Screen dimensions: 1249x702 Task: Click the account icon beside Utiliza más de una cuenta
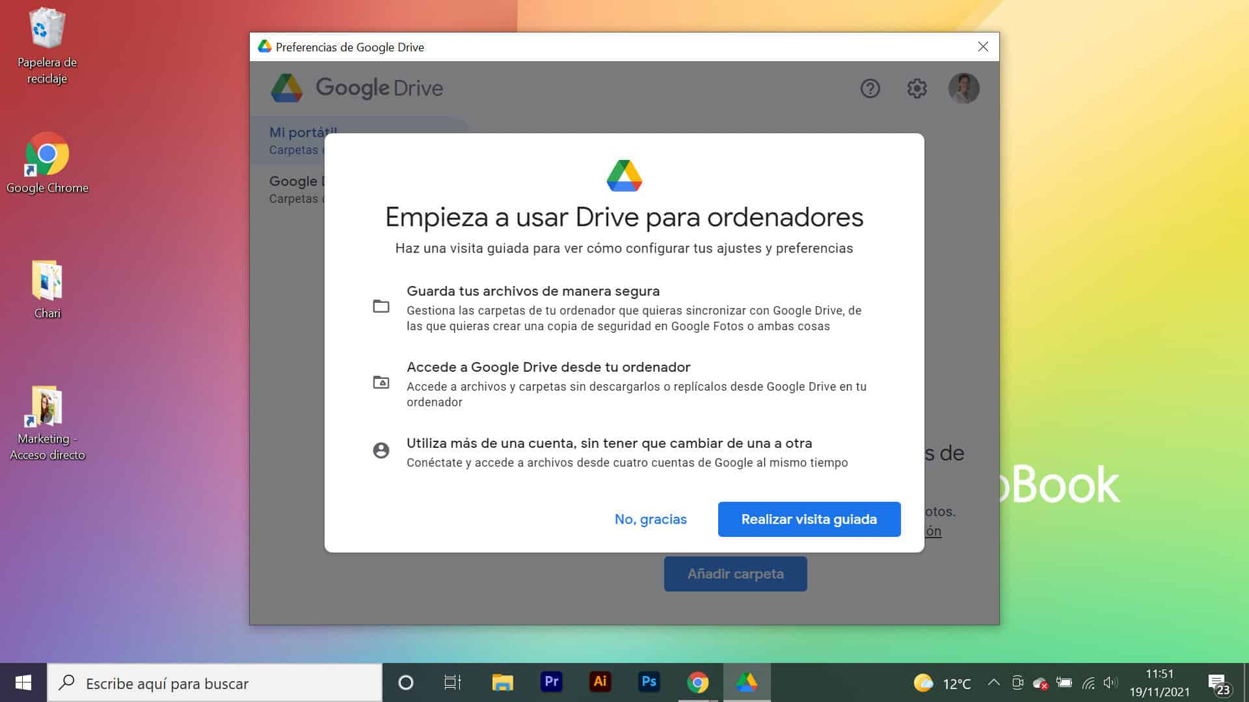tap(381, 450)
